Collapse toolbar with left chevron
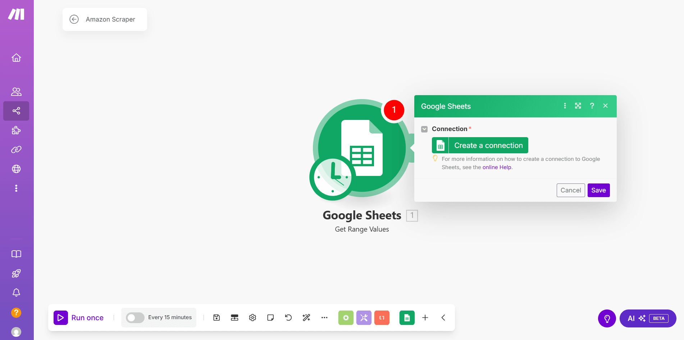 (x=443, y=317)
